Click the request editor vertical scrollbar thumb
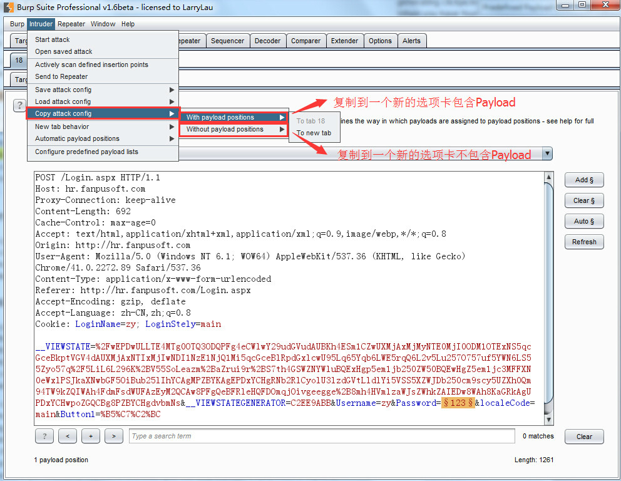Image resolution: width=621 pixels, height=481 pixels. tap(548, 293)
